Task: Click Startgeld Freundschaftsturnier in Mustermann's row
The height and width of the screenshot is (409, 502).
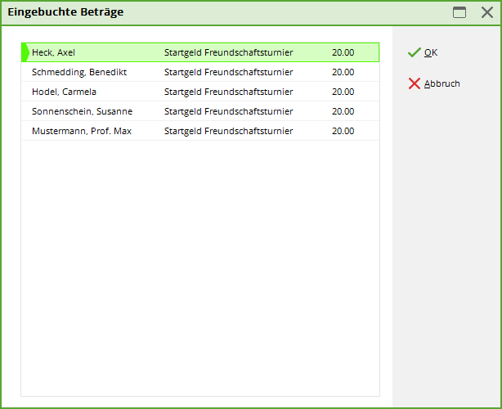Action: pos(228,131)
